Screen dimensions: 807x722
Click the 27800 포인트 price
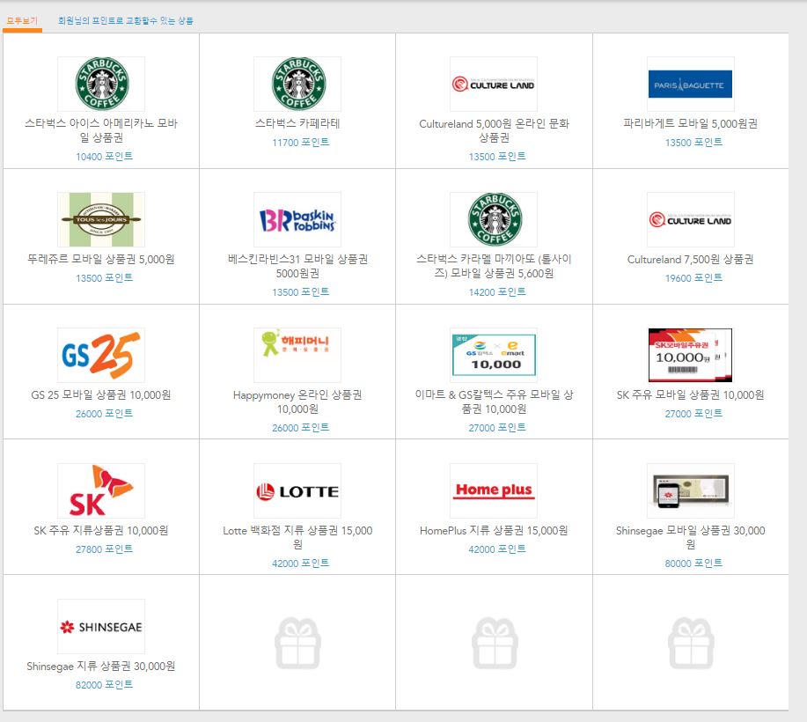coord(104,549)
